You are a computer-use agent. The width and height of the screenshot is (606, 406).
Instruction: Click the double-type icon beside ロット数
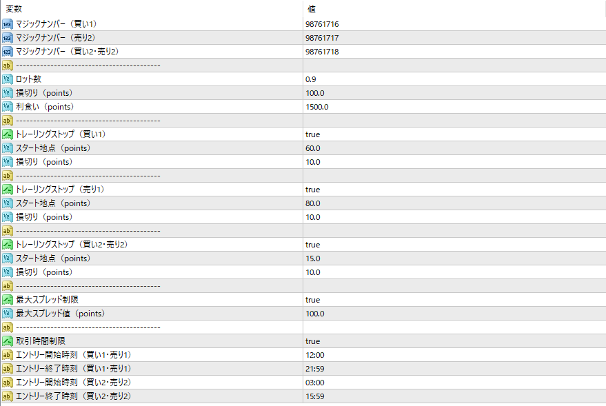point(8,79)
